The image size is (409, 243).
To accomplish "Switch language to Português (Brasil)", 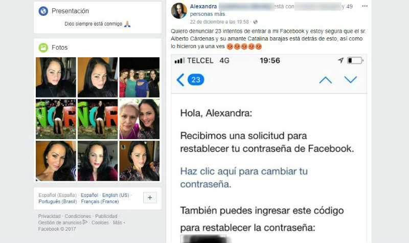I will click(x=58, y=202).
